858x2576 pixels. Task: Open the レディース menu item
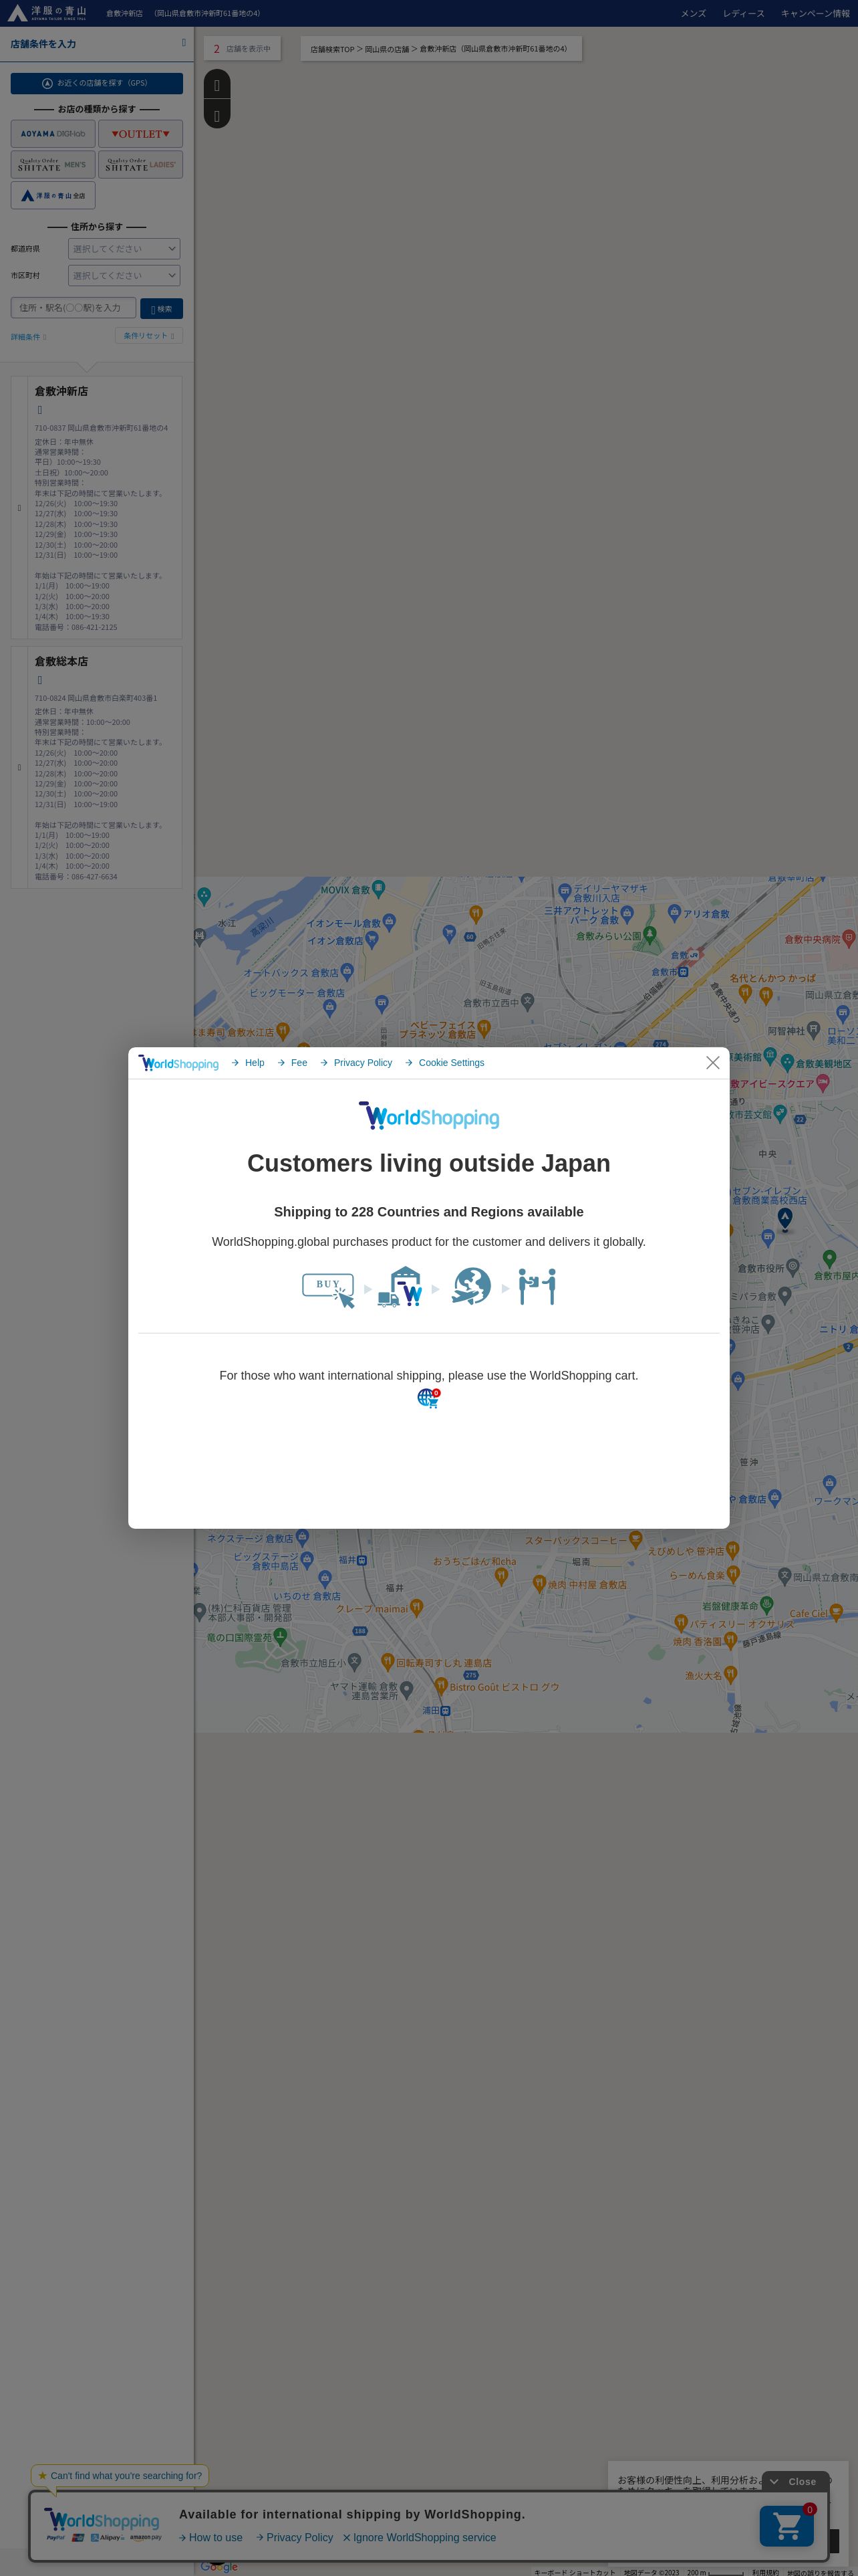point(743,14)
